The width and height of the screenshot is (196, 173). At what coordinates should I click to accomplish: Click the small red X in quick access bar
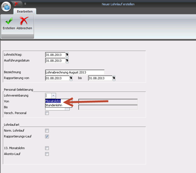click(16, 4)
